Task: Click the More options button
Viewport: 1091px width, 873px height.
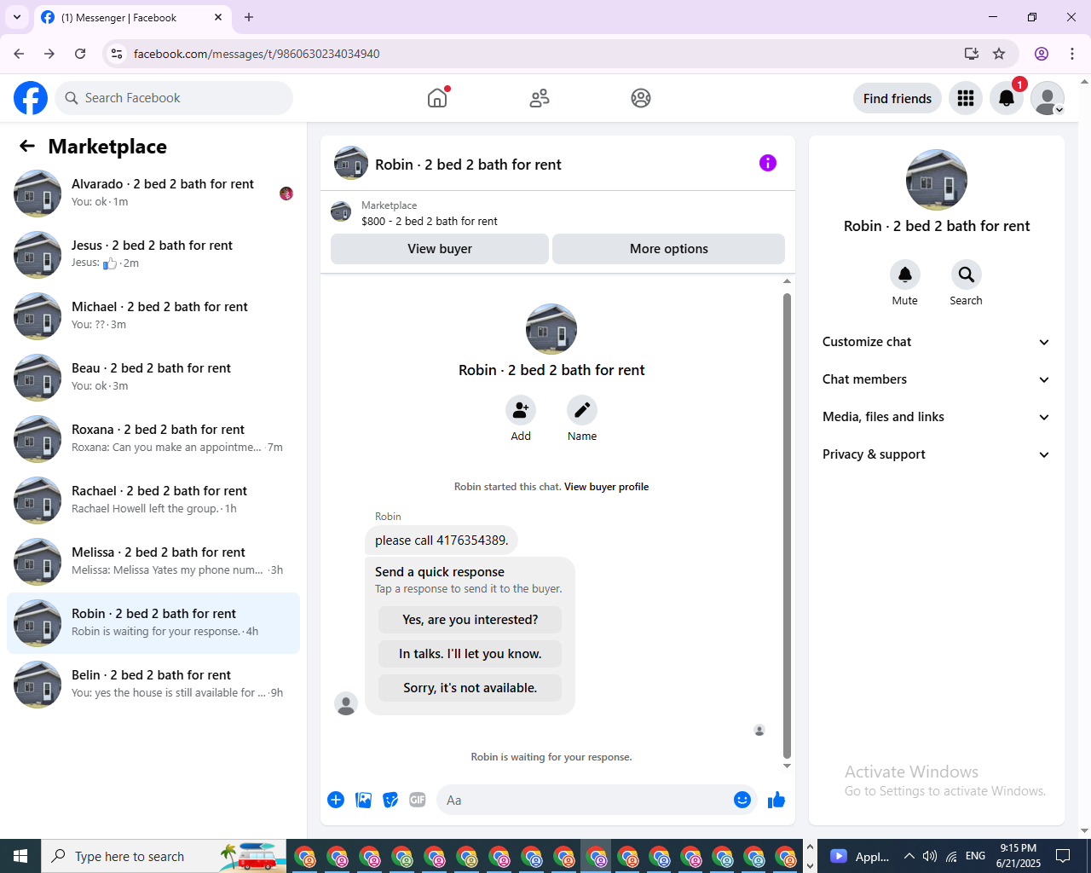Action: (669, 249)
